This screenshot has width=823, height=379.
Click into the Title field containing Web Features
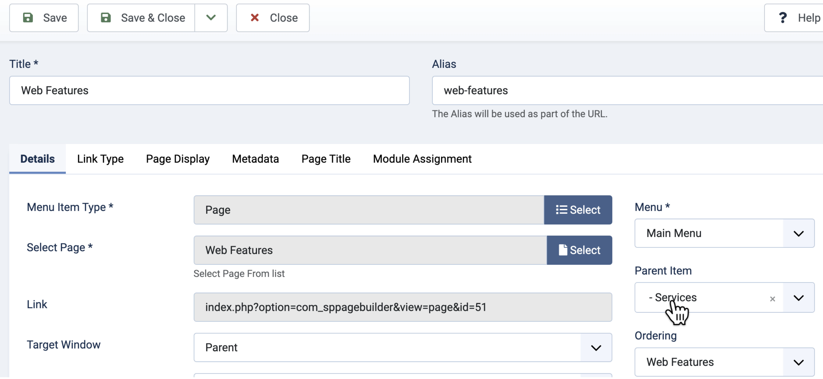pos(209,90)
